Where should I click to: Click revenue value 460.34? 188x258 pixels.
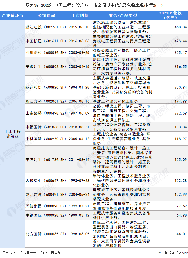(181, 27)
